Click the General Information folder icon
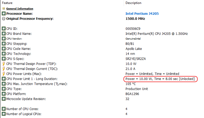 click(x=4, y=9)
